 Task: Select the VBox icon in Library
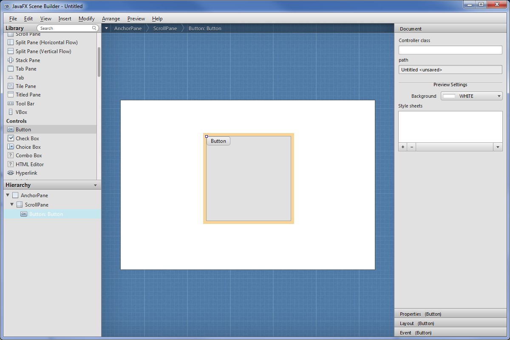pos(11,112)
